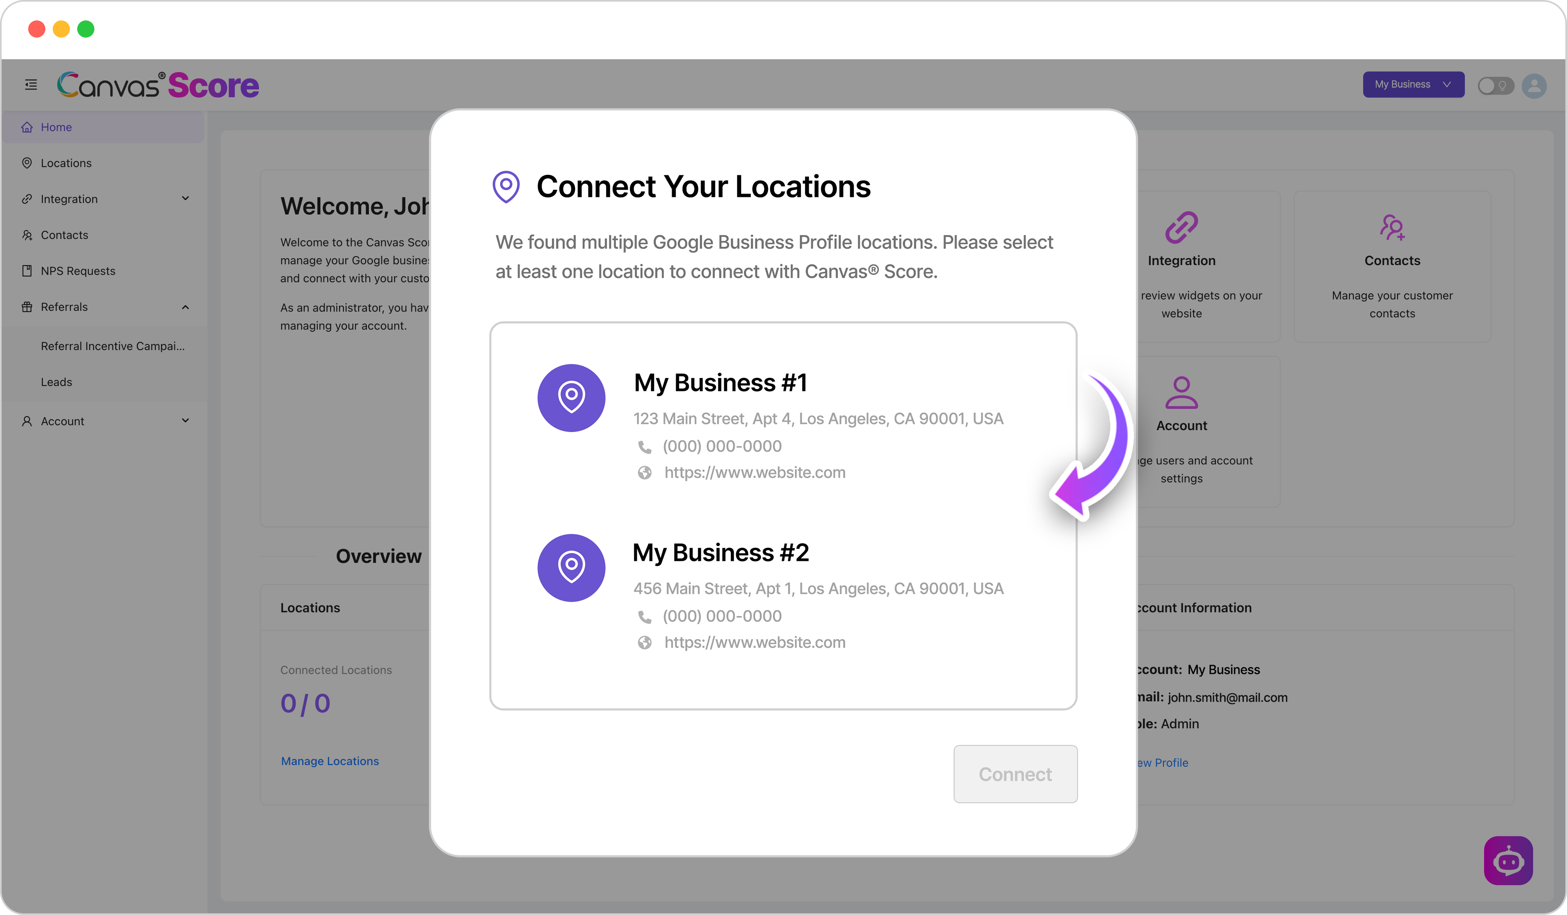Select the My Business #1 title

(x=721, y=383)
